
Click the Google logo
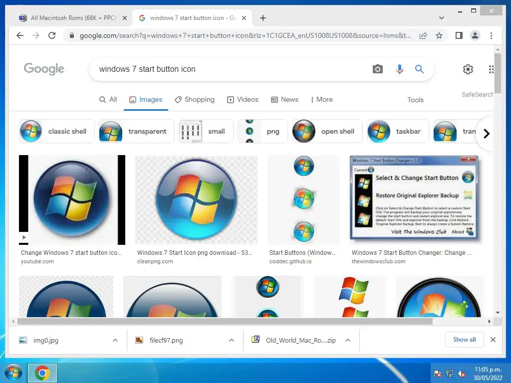click(44, 69)
